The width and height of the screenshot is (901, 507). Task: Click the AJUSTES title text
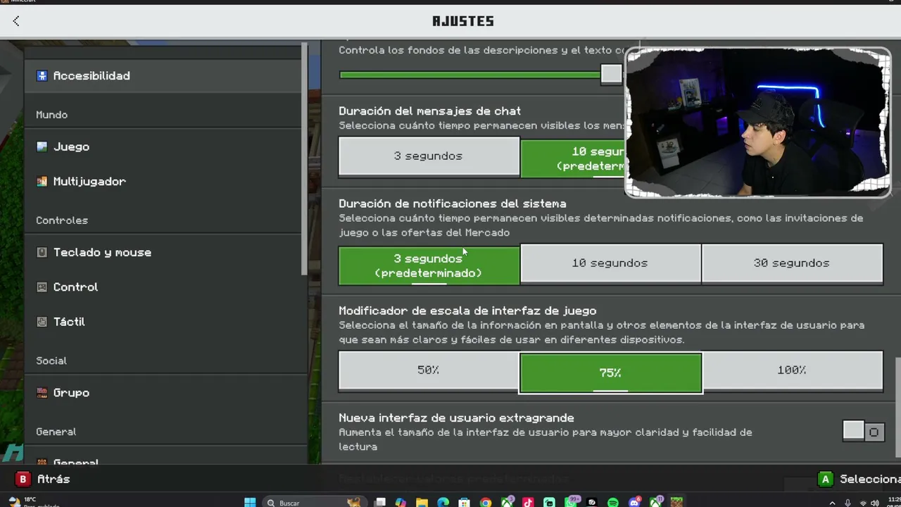coord(463,21)
